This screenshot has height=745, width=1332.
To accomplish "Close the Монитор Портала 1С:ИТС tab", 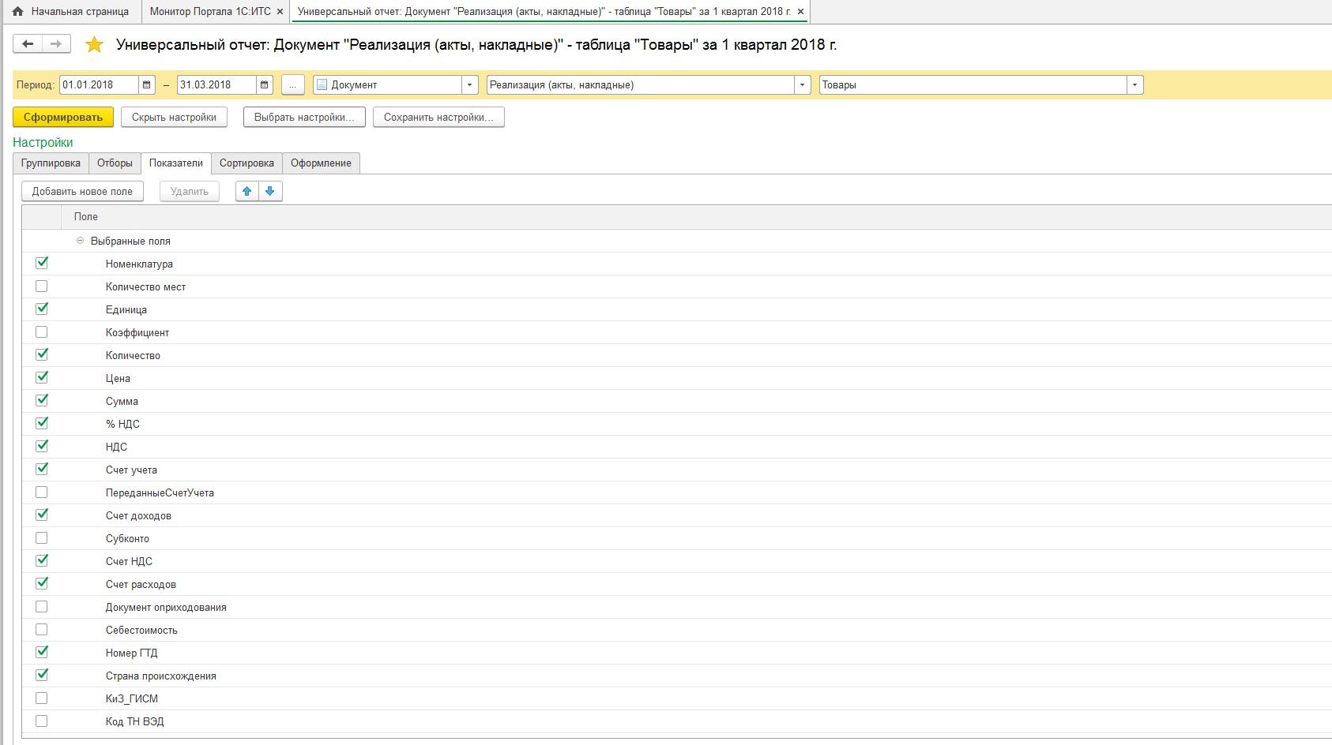I will coord(280,12).
